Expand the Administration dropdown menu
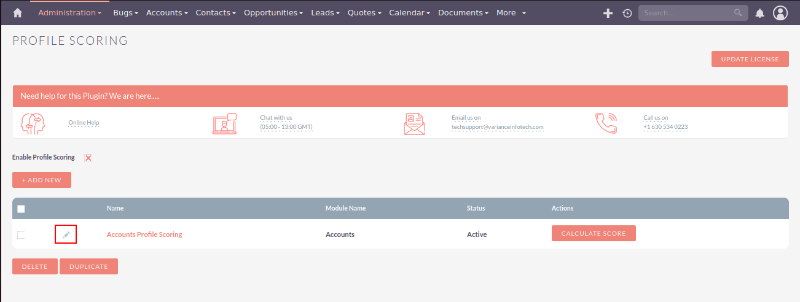 pyautogui.click(x=70, y=12)
